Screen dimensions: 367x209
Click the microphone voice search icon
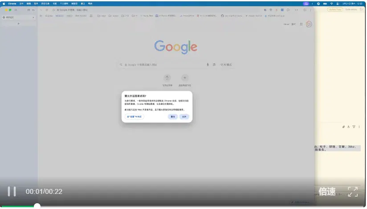pos(208,65)
